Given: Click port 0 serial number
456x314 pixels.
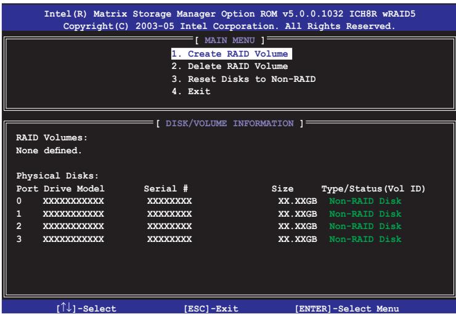Looking at the screenshot, I should (169, 201).
